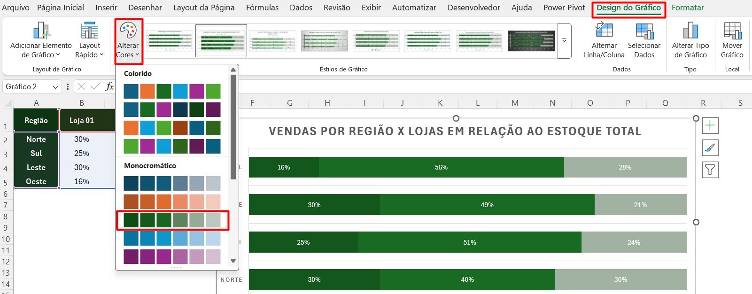Click the 40% bar segment in NORTE row
The height and width of the screenshot is (294, 752).
(467, 279)
